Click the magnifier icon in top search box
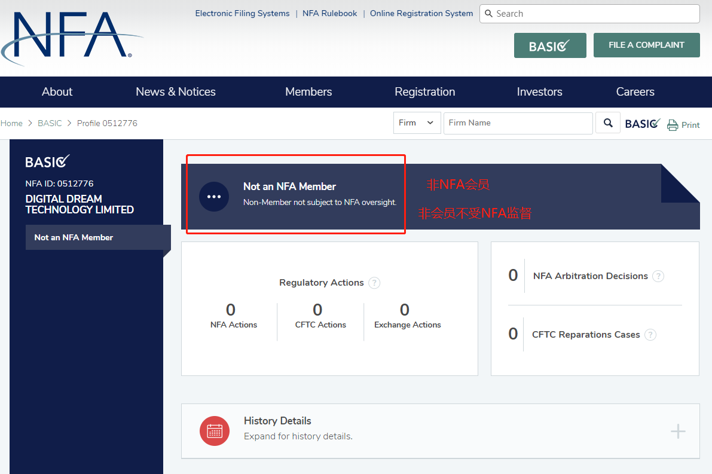 (x=488, y=14)
